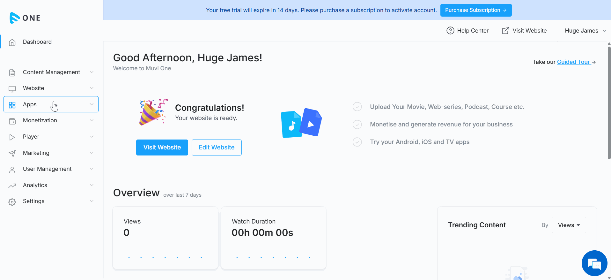Click the Analytics trend-line icon

[12, 185]
